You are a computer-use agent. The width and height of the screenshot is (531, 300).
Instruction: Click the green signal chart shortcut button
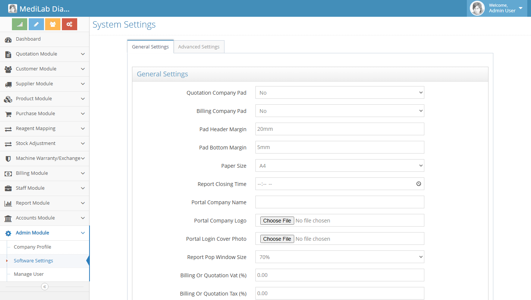[19, 24]
